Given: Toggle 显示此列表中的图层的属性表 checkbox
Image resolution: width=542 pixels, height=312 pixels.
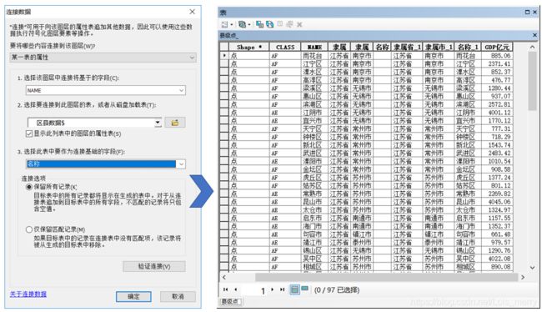Looking at the screenshot, I should [x=29, y=133].
